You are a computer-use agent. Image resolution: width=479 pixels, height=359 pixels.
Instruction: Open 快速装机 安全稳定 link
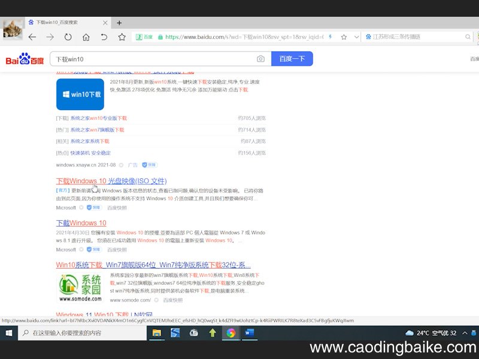[x=90, y=153]
